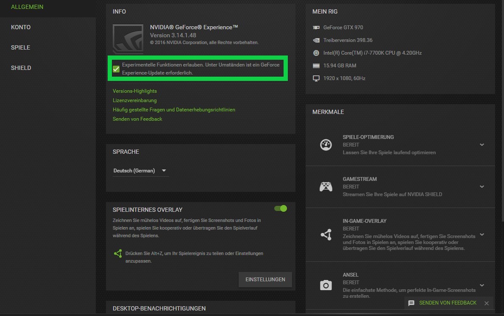Click the CPU chip icon beside Intel Core i7-7700K
The width and height of the screenshot is (504, 316).
click(316, 53)
